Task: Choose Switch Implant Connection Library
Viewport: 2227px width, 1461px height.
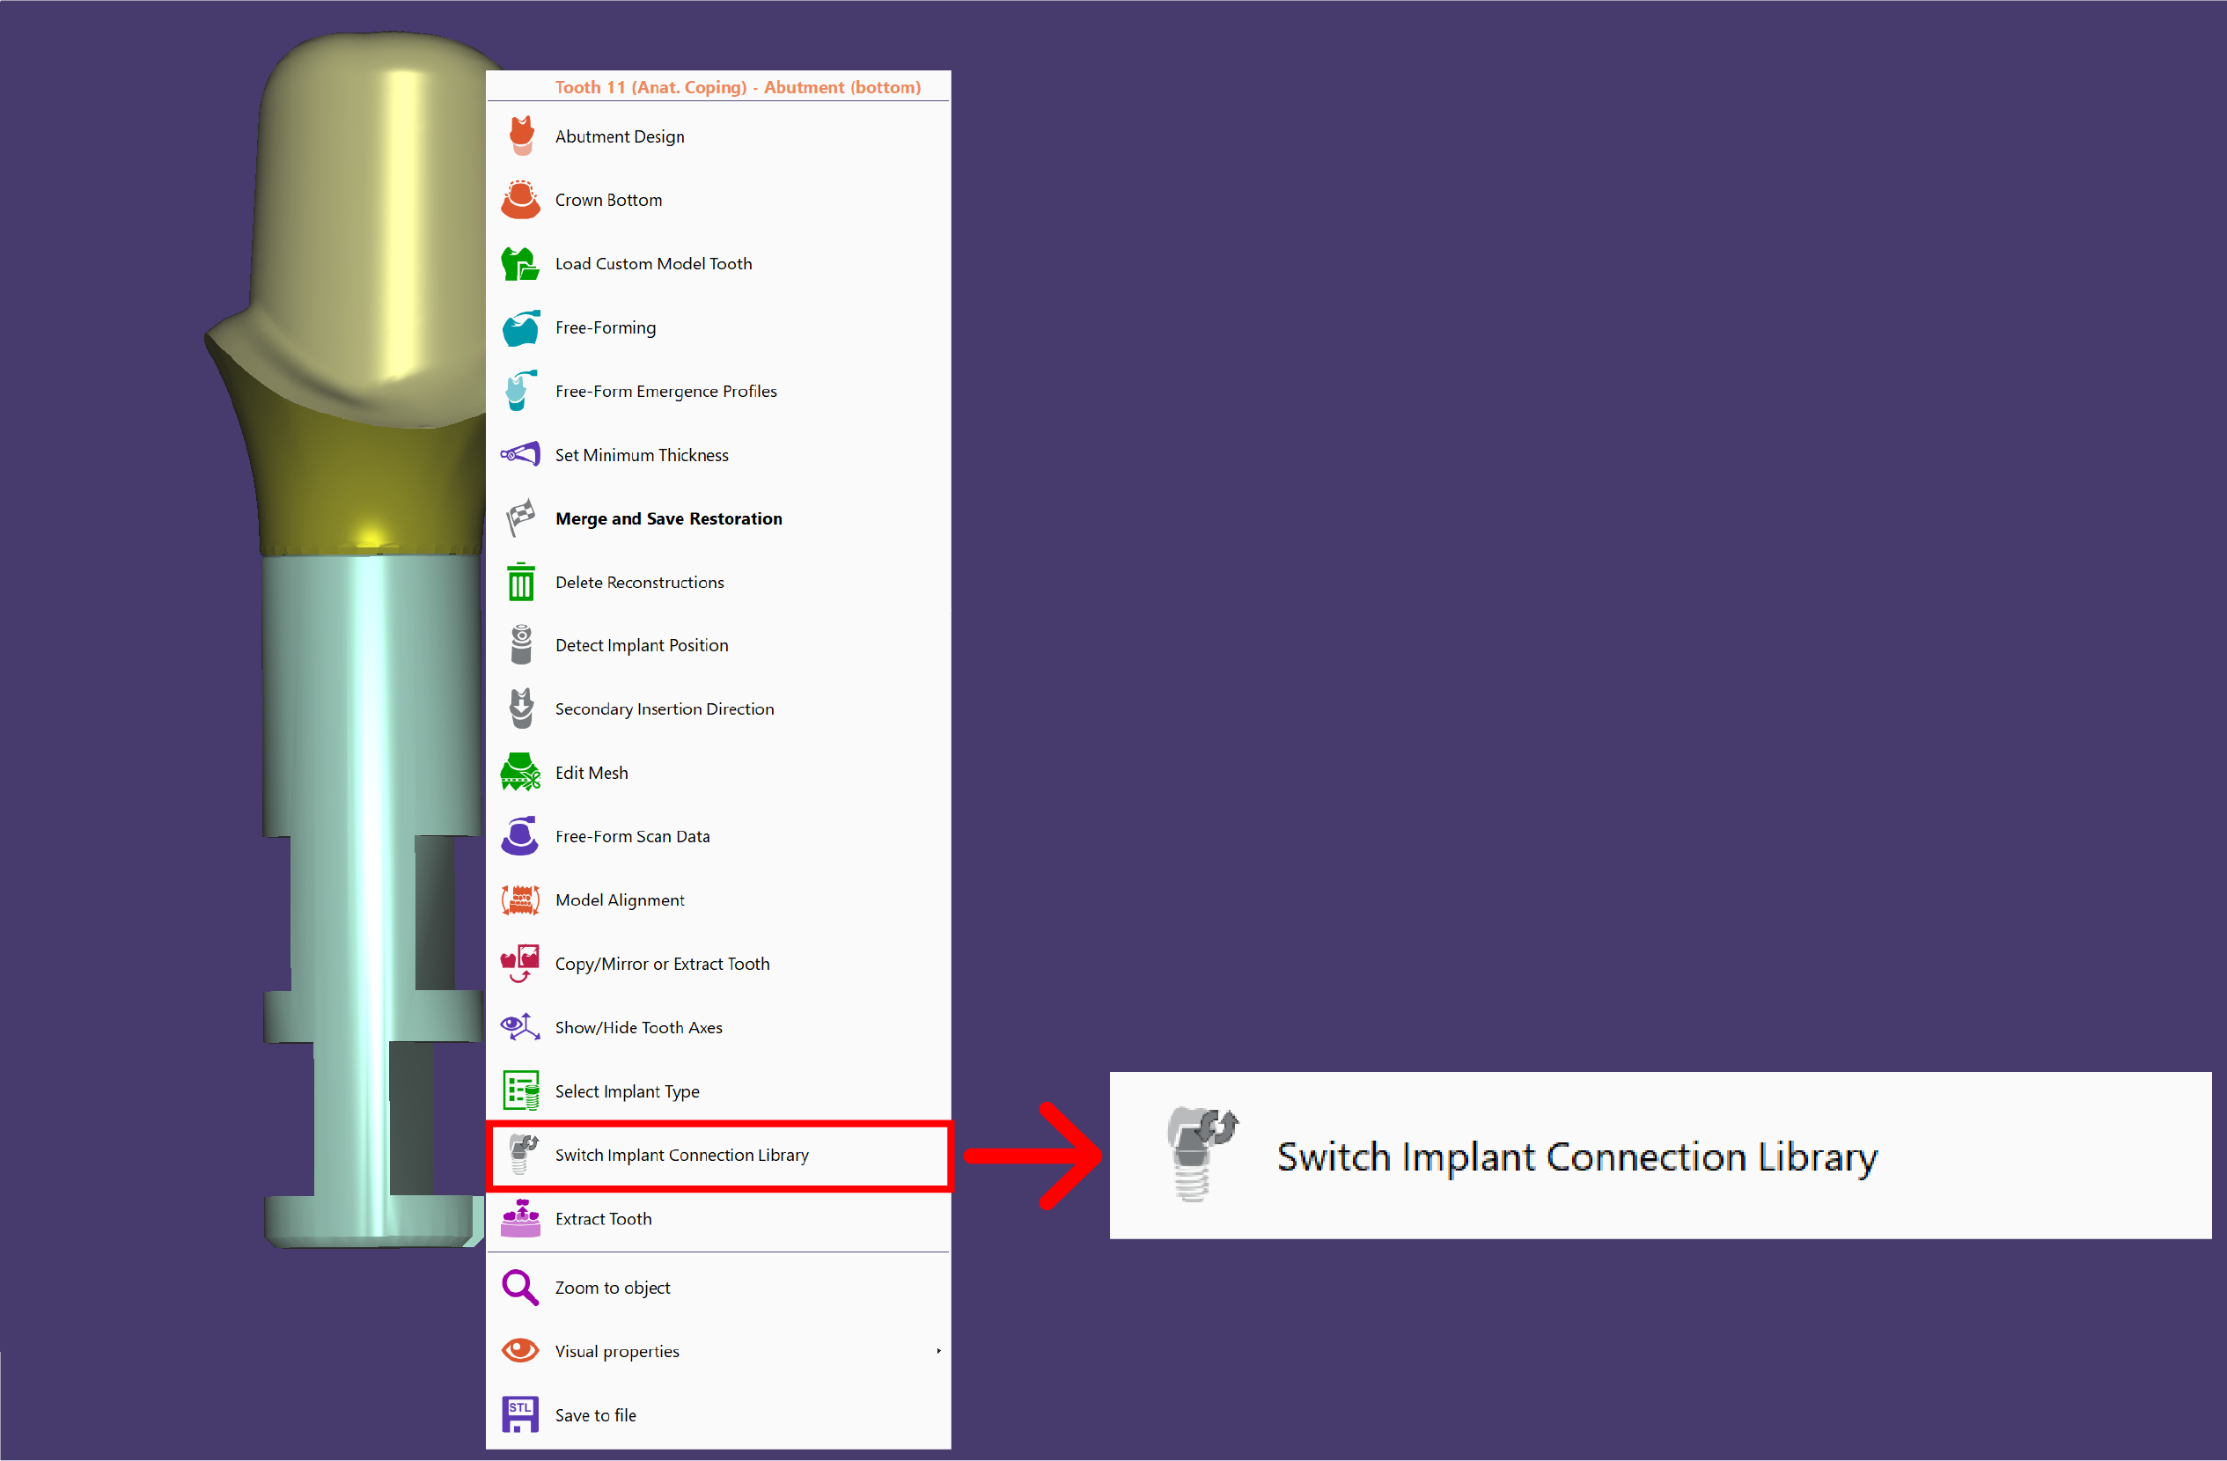Action: [x=718, y=1154]
